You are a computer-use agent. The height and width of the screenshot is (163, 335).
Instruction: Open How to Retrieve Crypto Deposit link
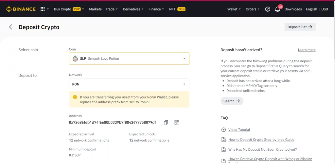tap(270, 159)
